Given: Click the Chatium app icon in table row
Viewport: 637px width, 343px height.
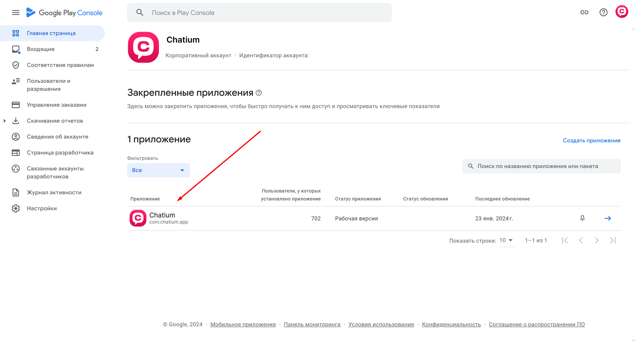Looking at the screenshot, I should [x=138, y=218].
